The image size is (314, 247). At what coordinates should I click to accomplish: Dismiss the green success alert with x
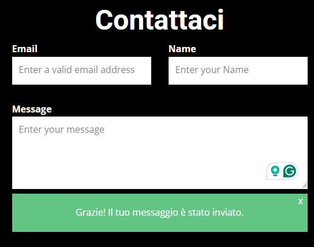pyautogui.click(x=300, y=201)
